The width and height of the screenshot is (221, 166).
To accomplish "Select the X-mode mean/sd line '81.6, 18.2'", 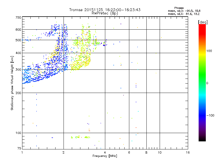I will click(x=193, y=14).
